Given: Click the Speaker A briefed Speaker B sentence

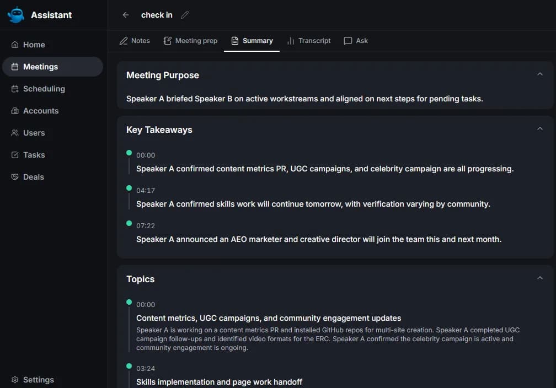Looking at the screenshot, I should 304,99.
